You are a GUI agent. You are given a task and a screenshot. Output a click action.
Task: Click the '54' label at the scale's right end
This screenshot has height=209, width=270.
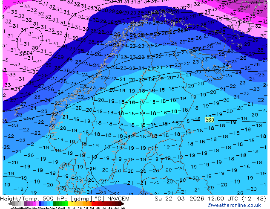pos(122,208)
